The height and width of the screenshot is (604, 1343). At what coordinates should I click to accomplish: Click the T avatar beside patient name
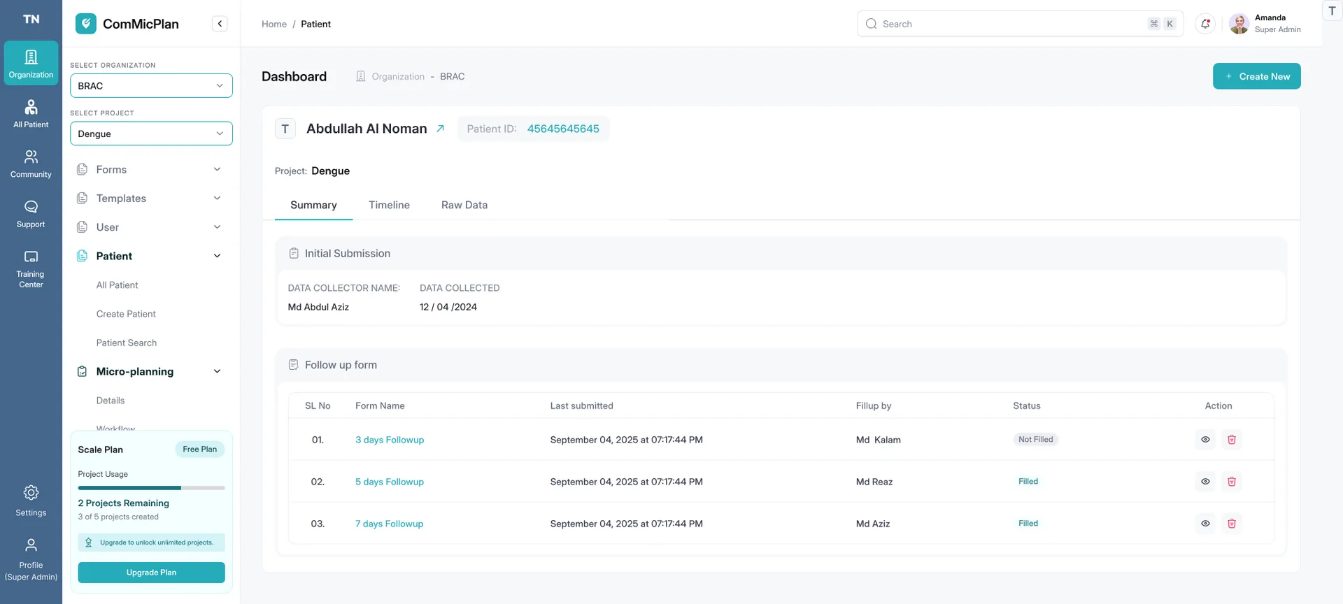pos(285,129)
